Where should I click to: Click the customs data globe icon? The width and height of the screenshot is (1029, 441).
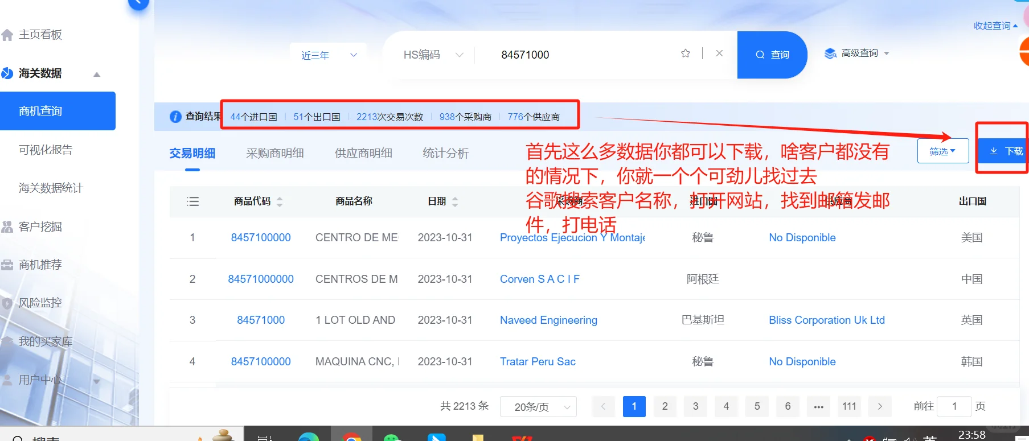click(7, 73)
